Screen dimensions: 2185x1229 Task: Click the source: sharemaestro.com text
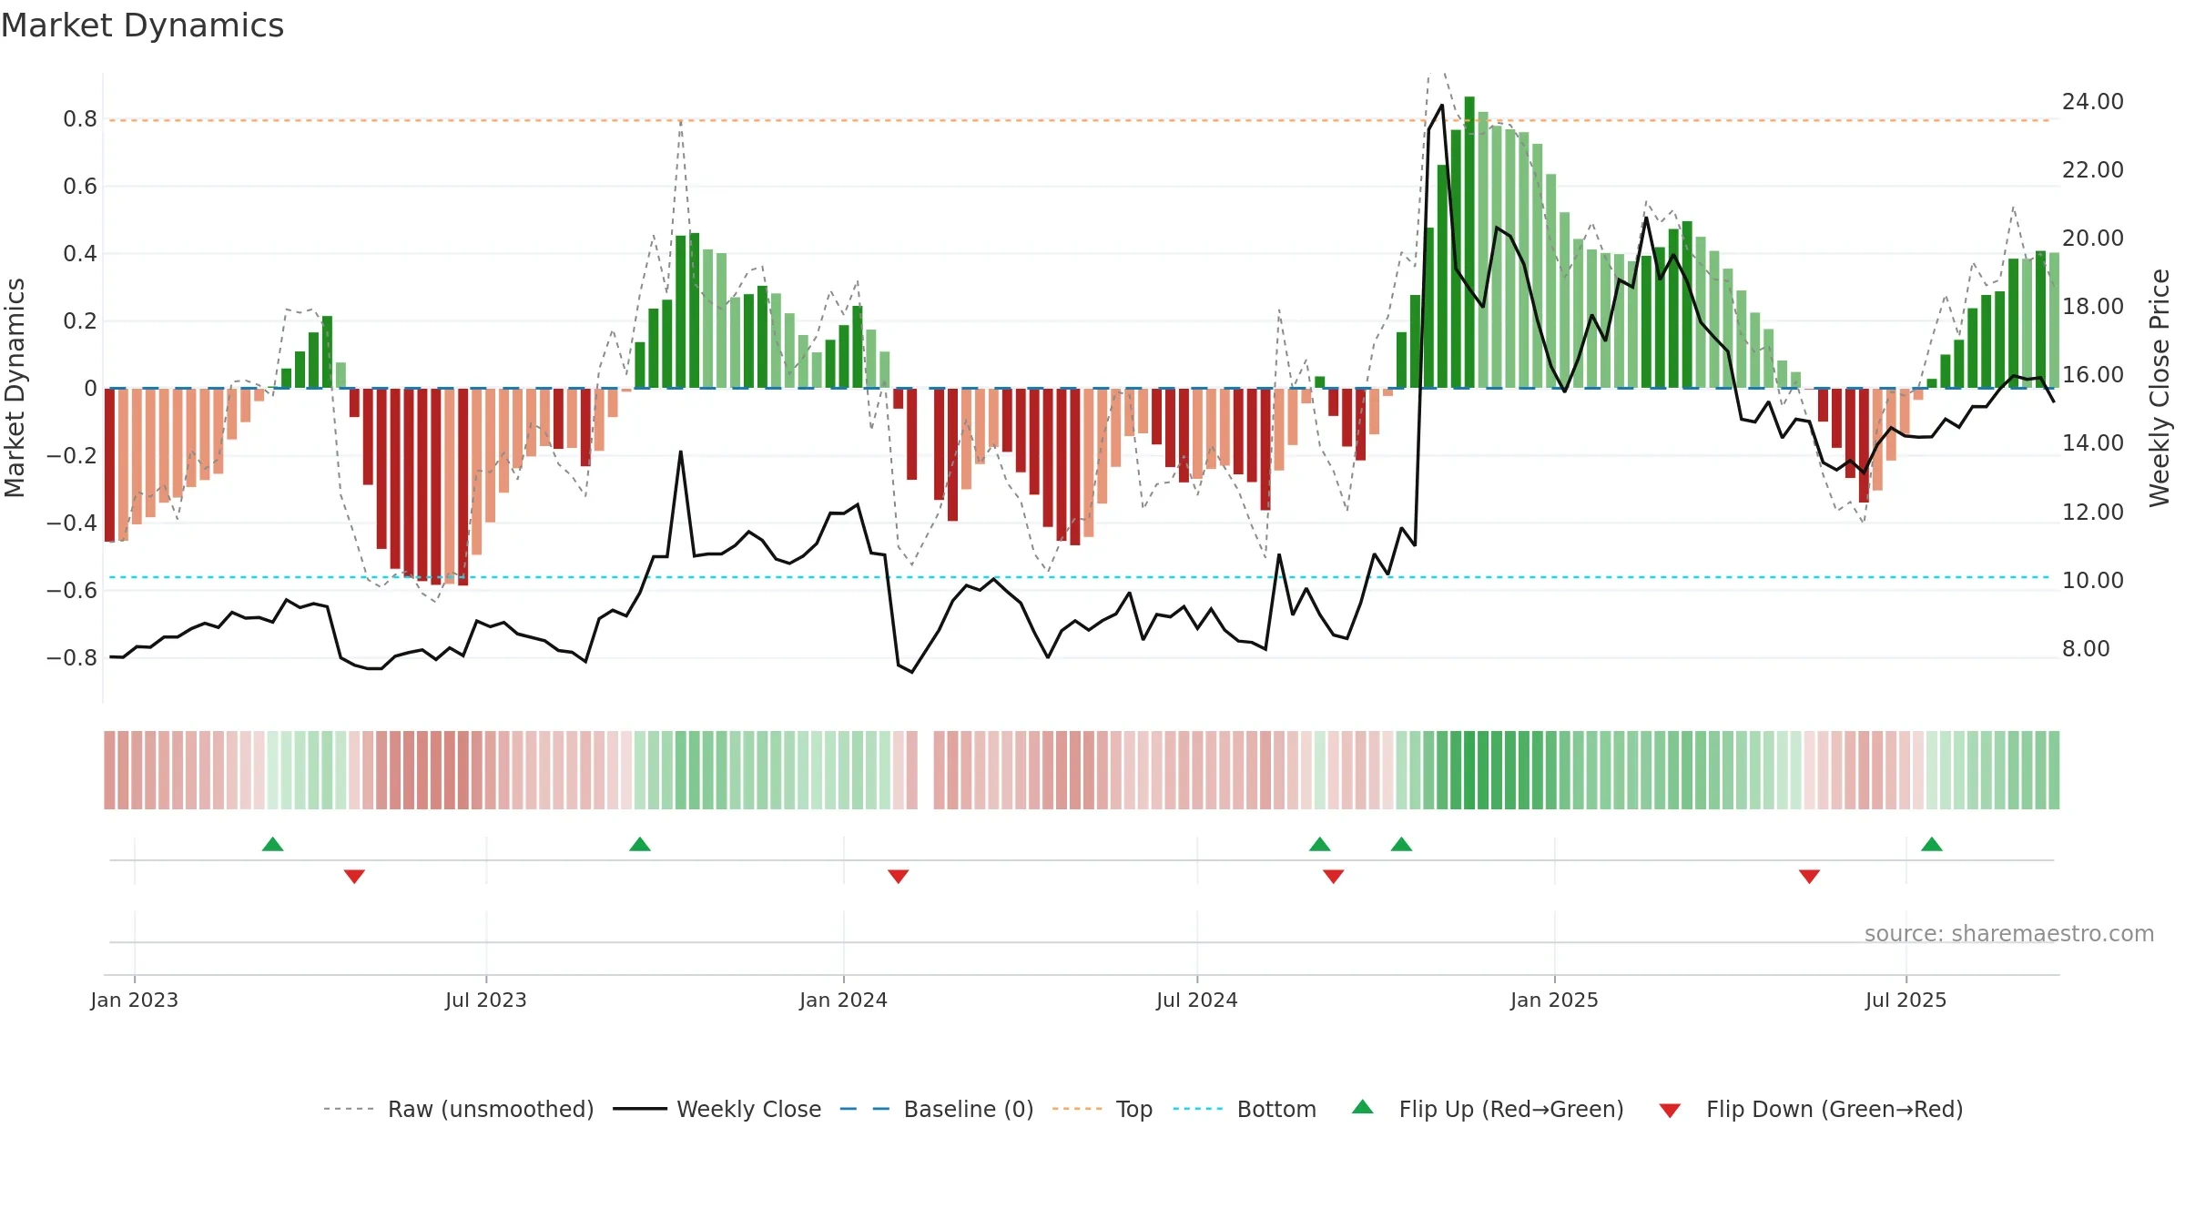pos(2009,933)
